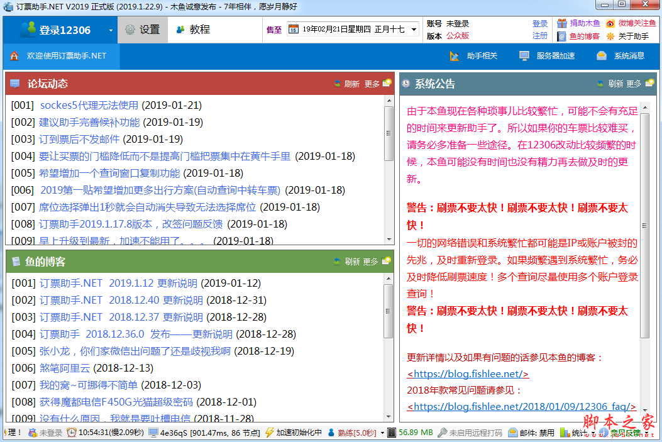Viewport: 662px width, 442px height.
Task: Click 更多 in the 鱼的博客 panel
Action: (376, 262)
